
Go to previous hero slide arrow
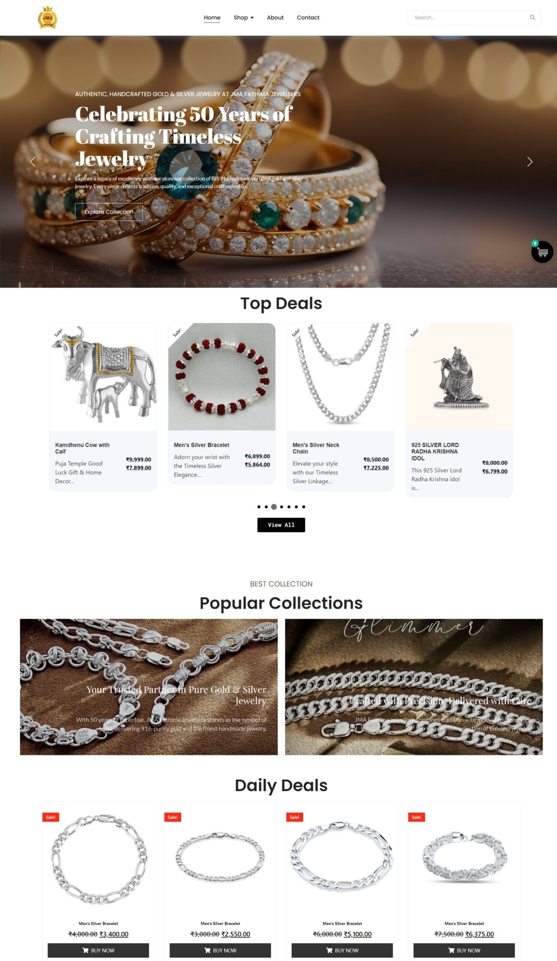[33, 162]
